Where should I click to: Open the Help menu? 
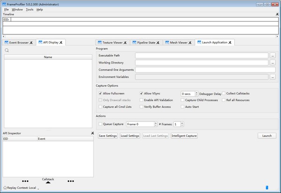40,9
